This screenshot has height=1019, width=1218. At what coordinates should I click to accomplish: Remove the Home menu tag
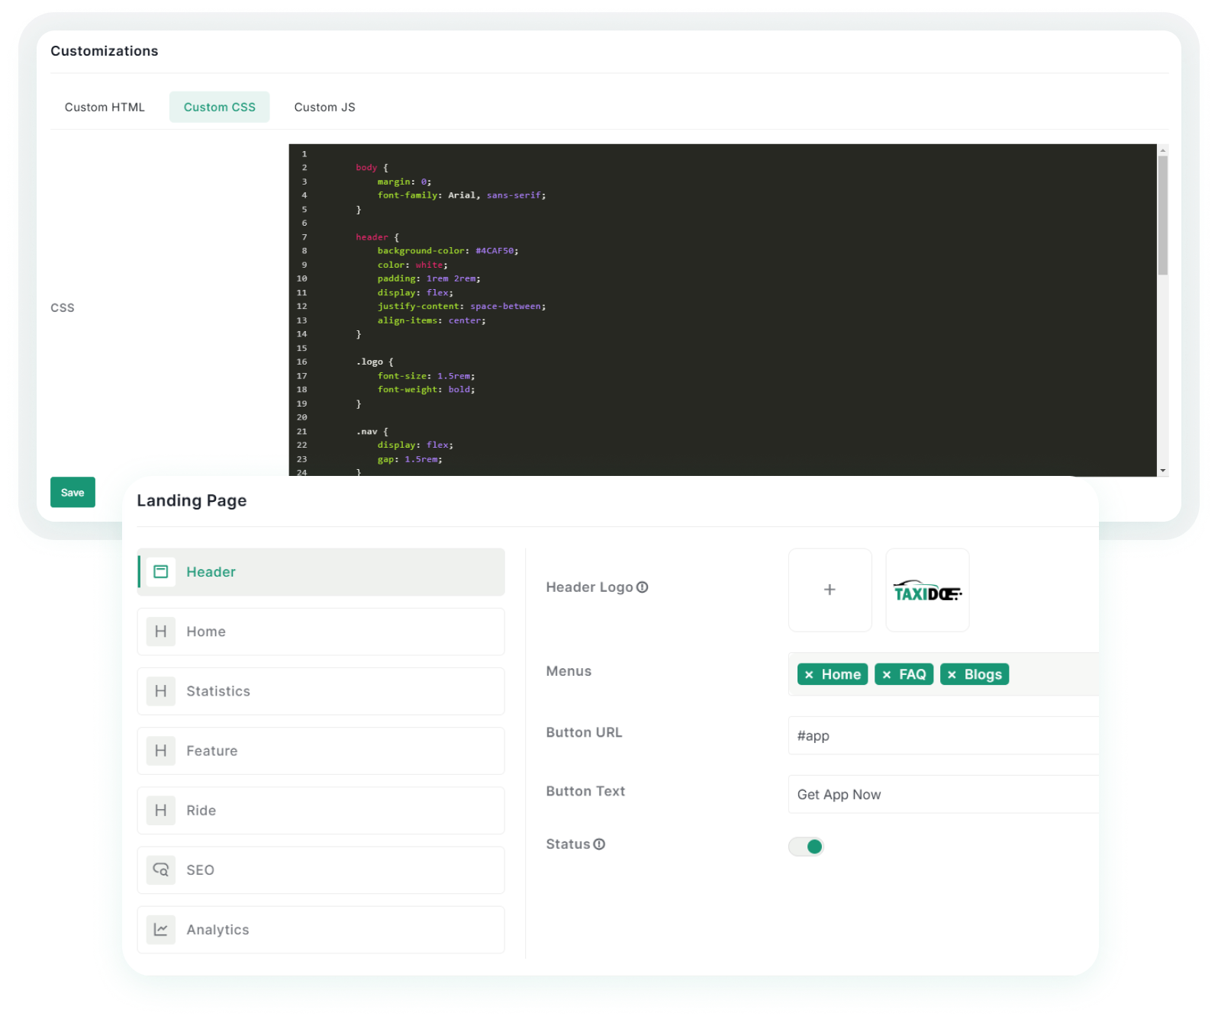(809, 675)
